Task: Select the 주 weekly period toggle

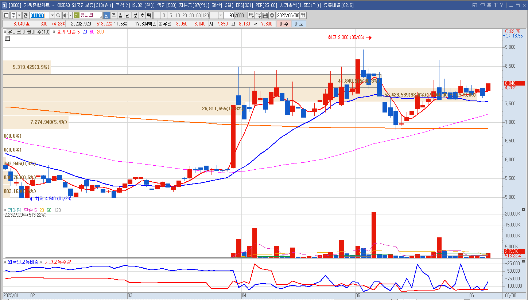Action: (x=113, y=15)
